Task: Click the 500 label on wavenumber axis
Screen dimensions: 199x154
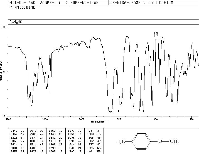Action: pos(191,119)
